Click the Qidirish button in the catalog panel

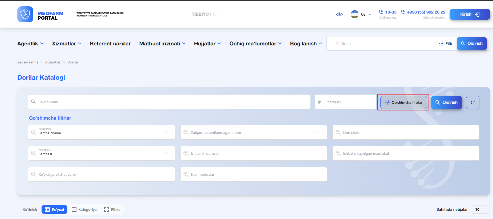coord(446,102)
